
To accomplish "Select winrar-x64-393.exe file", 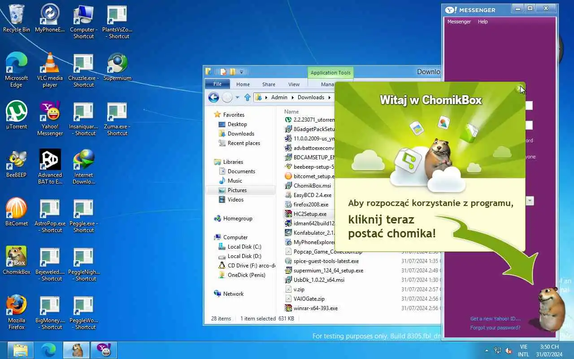I will (x=316, y=308).
